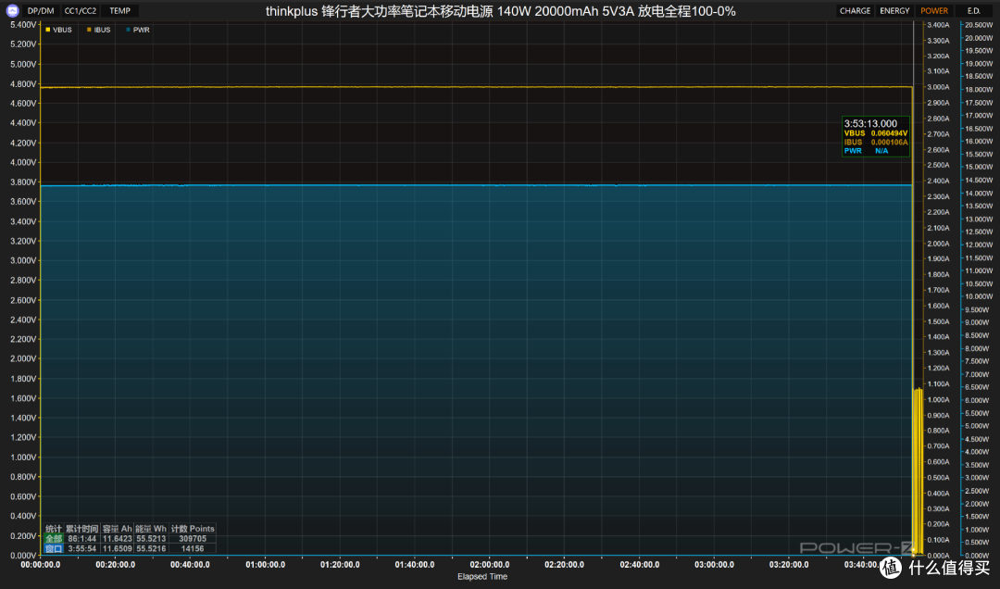Click the Elapsed Time axis label

click(482, 577)
